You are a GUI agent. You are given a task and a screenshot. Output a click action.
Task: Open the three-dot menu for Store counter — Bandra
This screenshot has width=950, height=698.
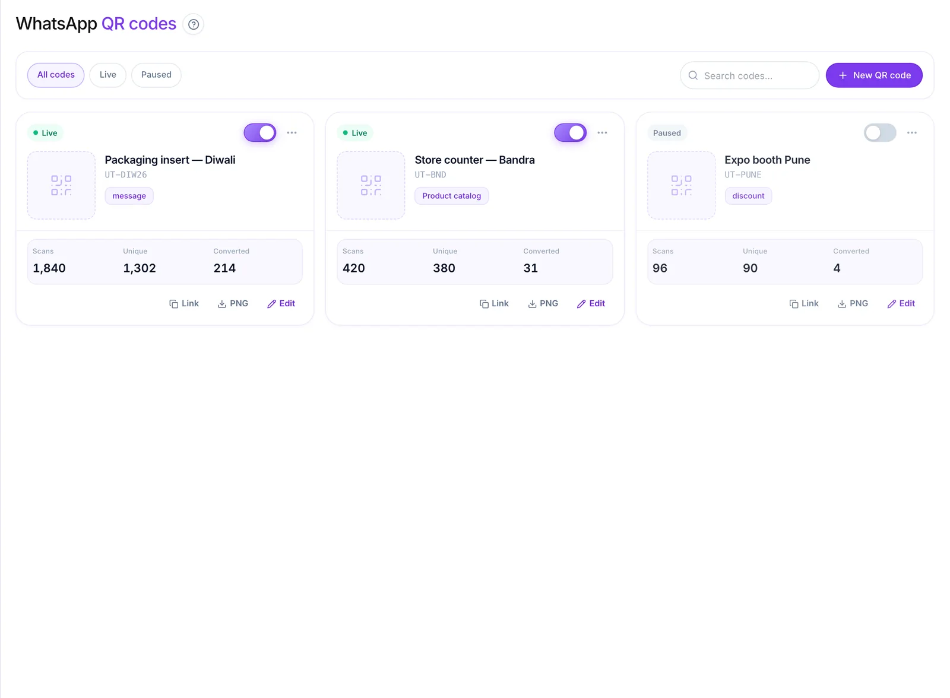point(602,132)
